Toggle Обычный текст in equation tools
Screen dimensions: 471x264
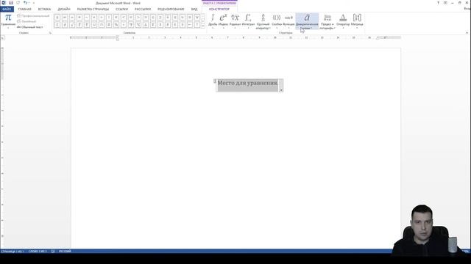pos(29,27)
